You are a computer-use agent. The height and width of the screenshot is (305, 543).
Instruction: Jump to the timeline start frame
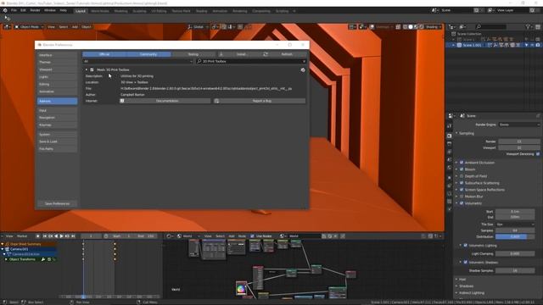(45, 236)
